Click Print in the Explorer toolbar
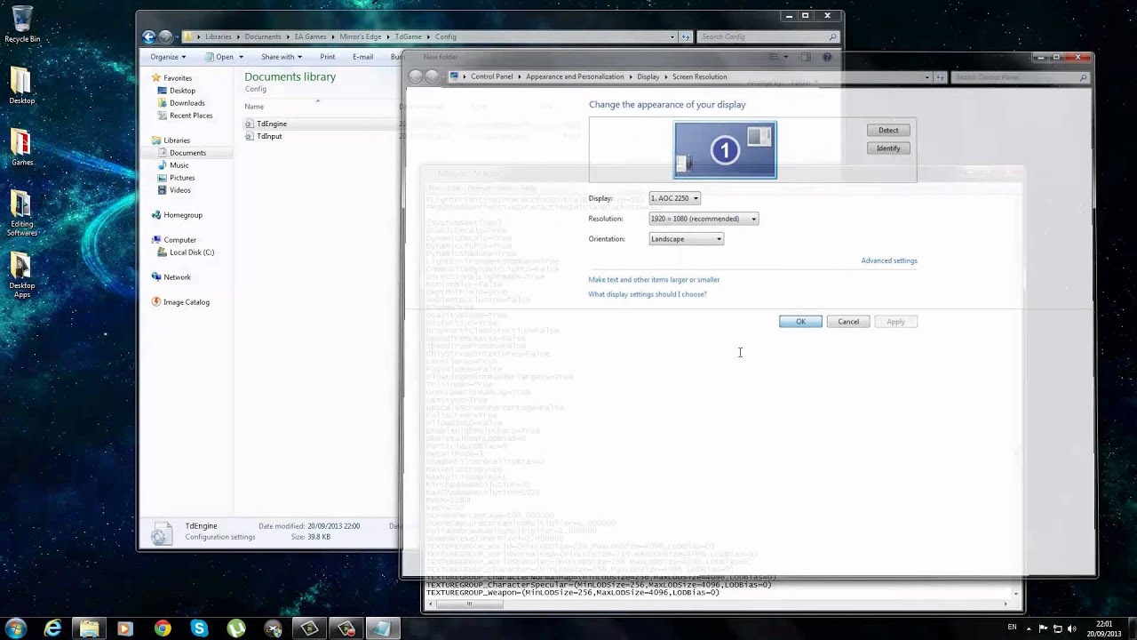This screenshot has height=640, width=1137. [x=328, y=57]
